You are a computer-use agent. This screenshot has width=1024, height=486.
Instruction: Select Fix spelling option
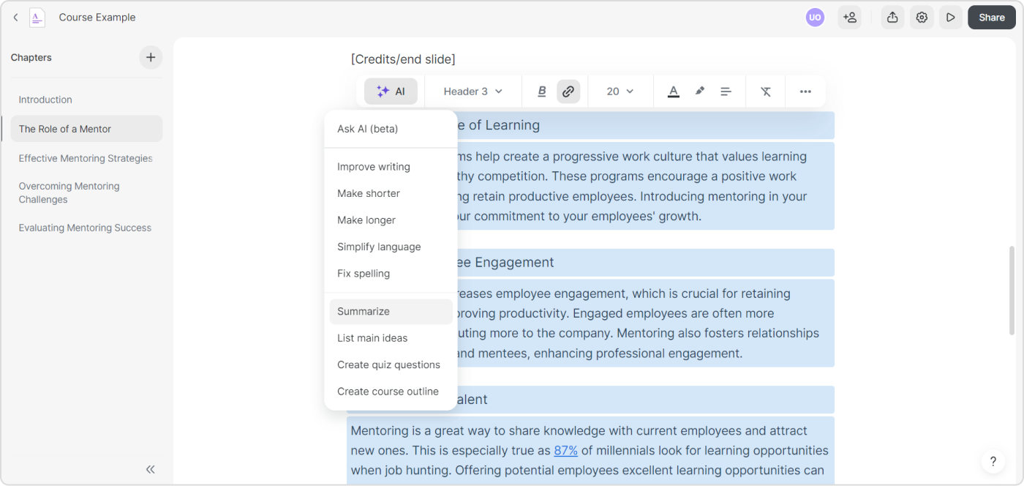[391, 274]
